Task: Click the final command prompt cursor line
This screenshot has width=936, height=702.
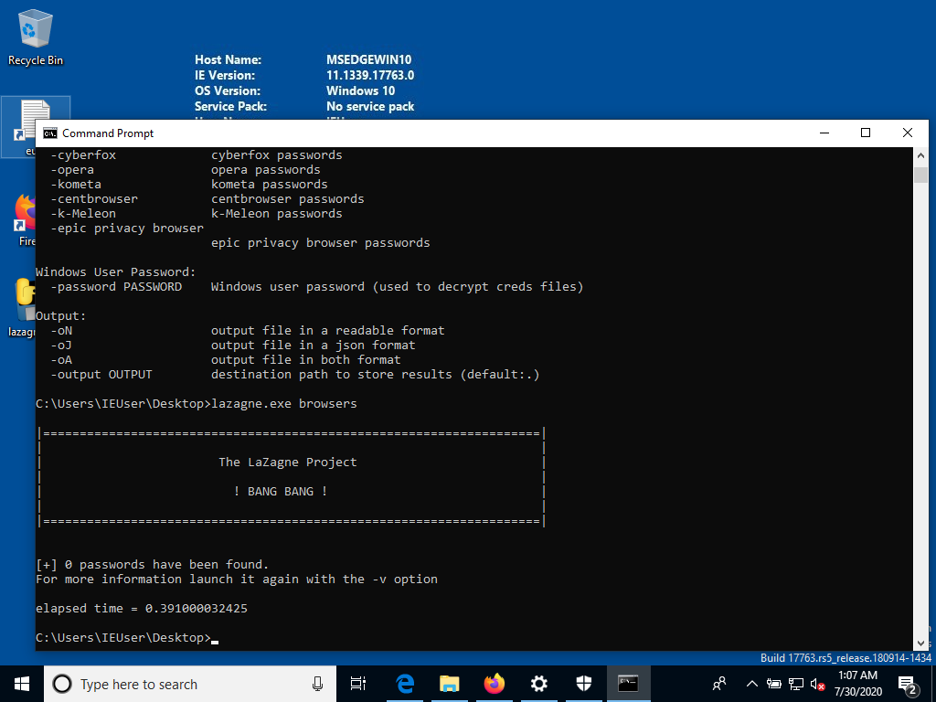Action: point(127,637)
